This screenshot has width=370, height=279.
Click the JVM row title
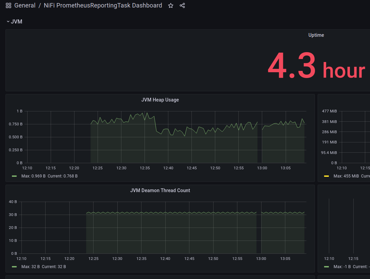click(17, 21)
